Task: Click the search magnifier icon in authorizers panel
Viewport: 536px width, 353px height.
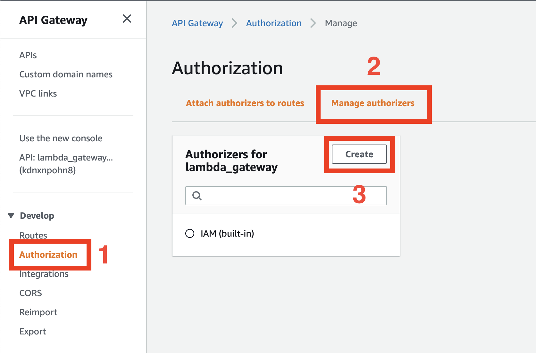Action: (x=197, y=196)
